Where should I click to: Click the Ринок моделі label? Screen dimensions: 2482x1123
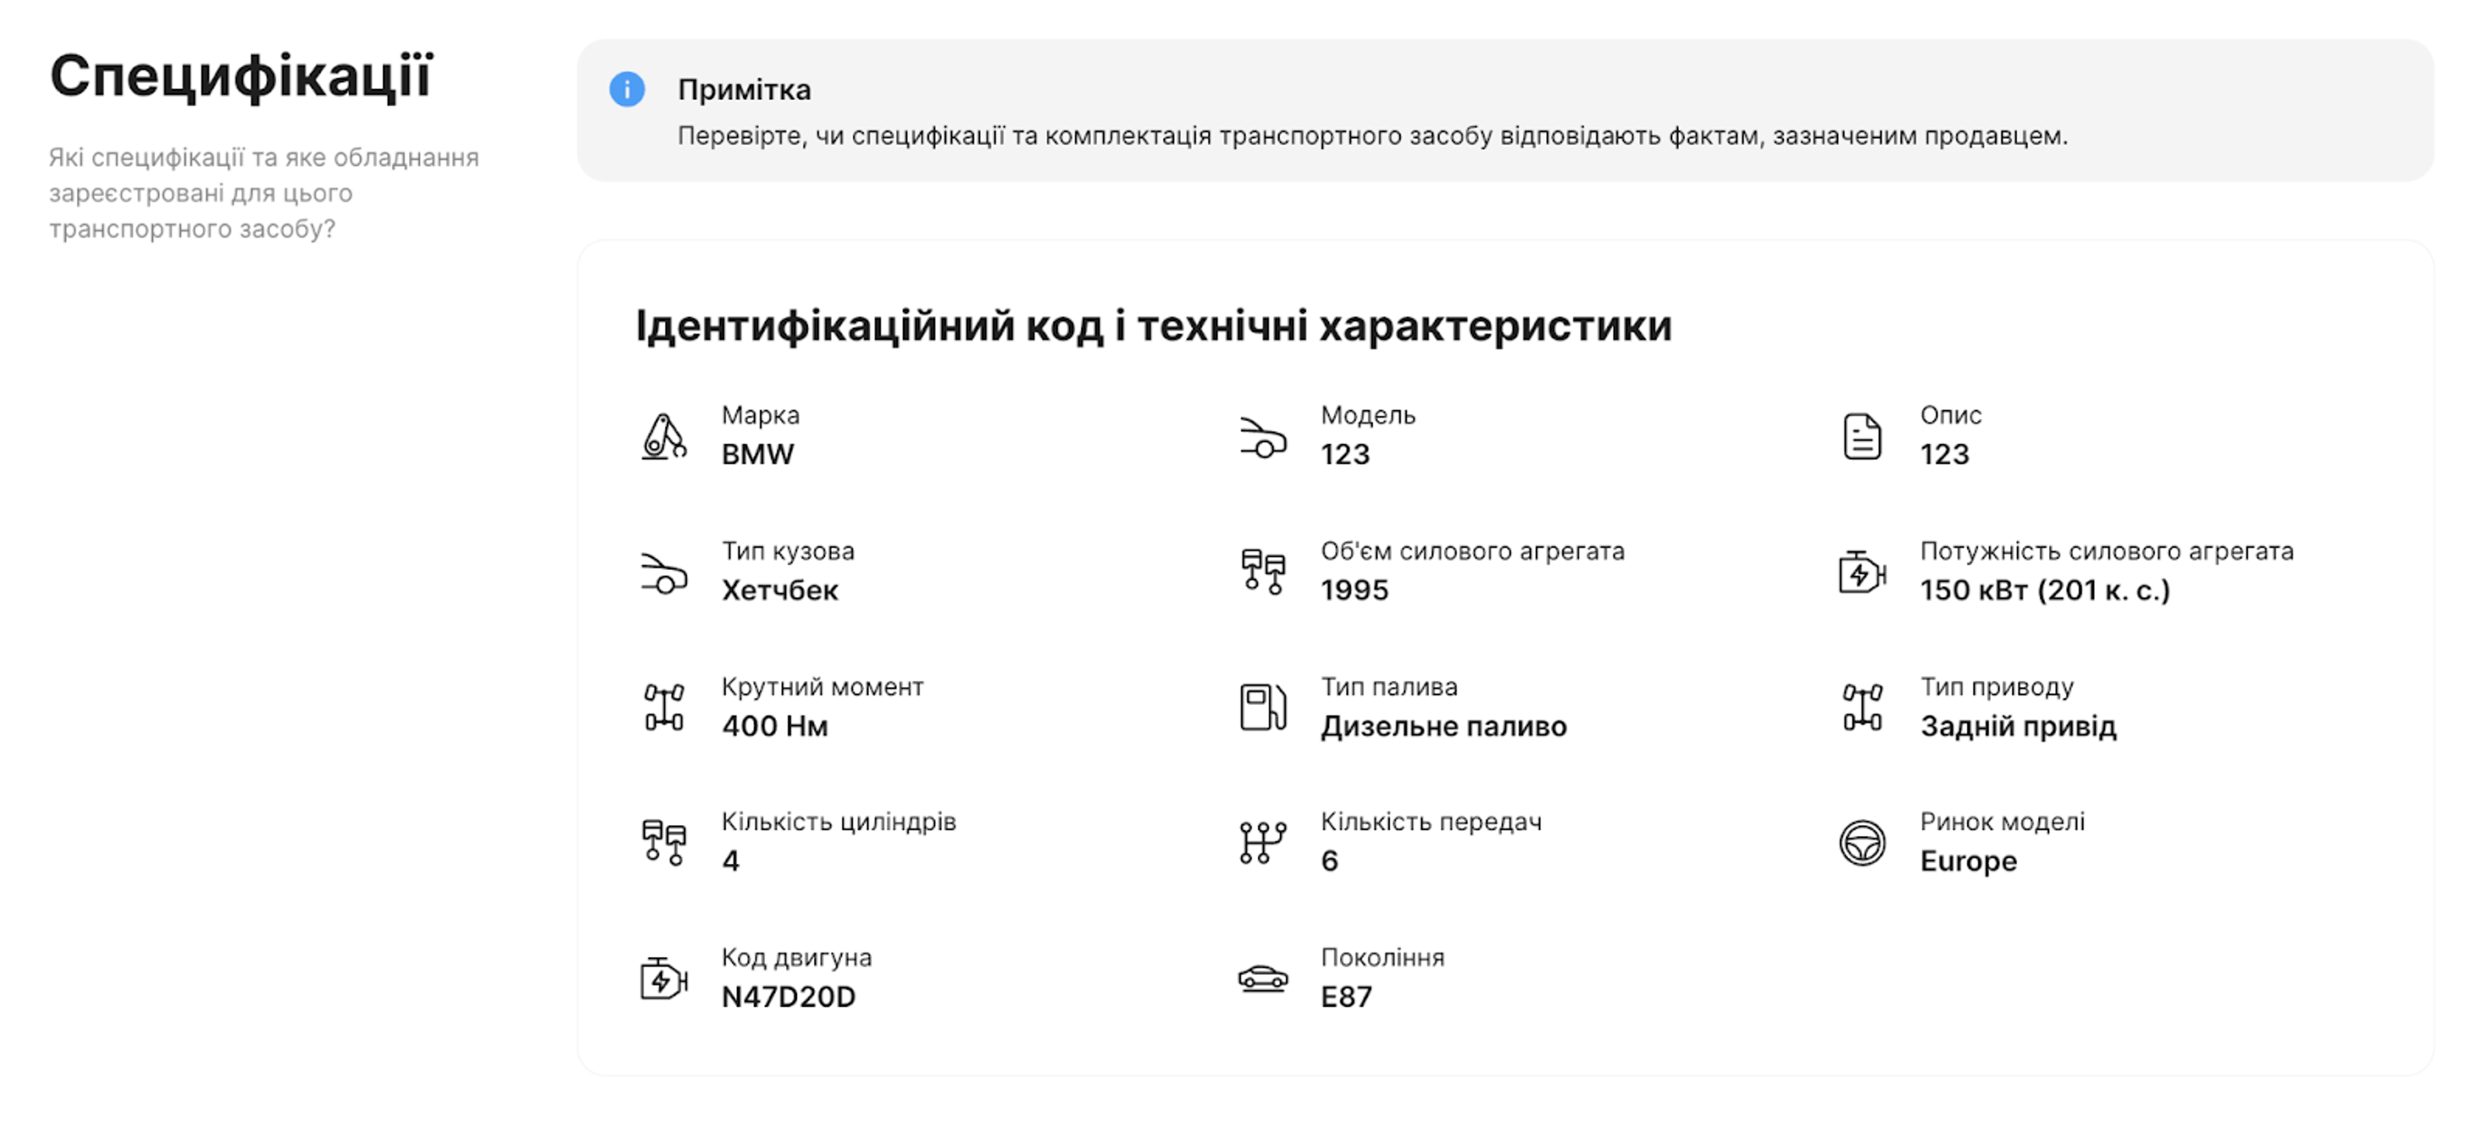click(2002, 821)
